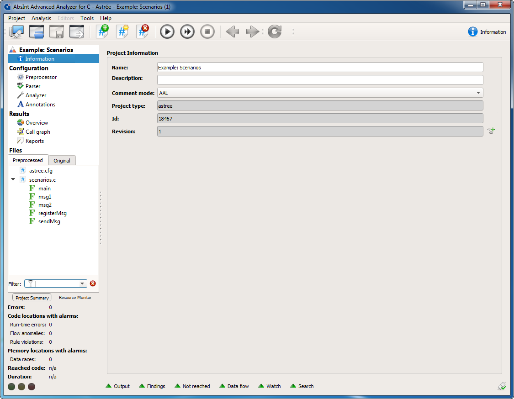Viewport: 514px width, 399px height.
Task: Click the Description input field
Action: coord(320,79)
